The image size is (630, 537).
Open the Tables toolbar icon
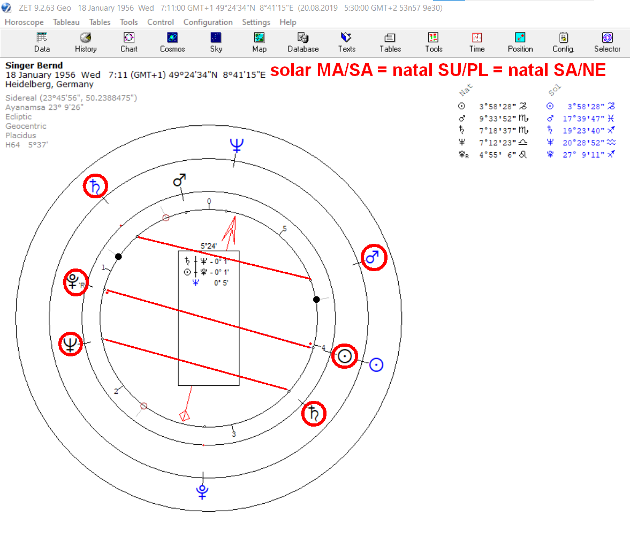tap(390, 43)
